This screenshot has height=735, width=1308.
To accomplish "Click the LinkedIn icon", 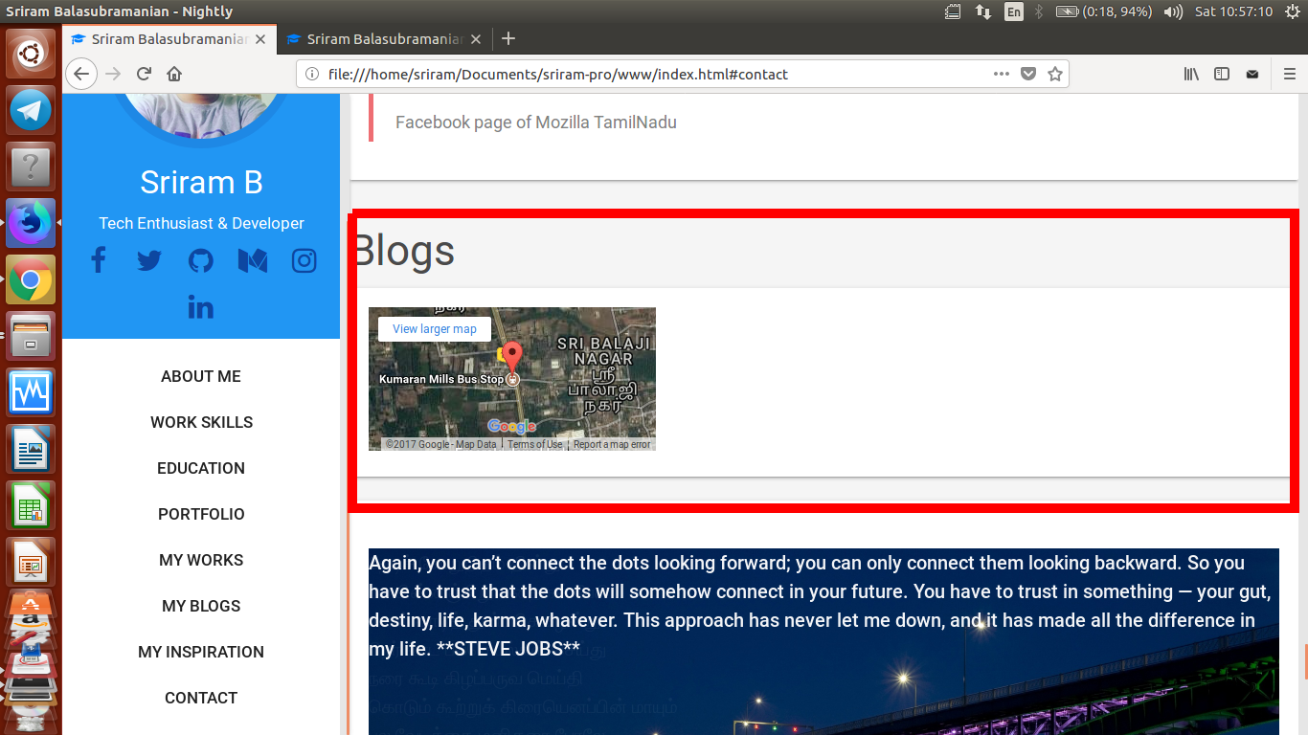I will (x=201, y=306).
